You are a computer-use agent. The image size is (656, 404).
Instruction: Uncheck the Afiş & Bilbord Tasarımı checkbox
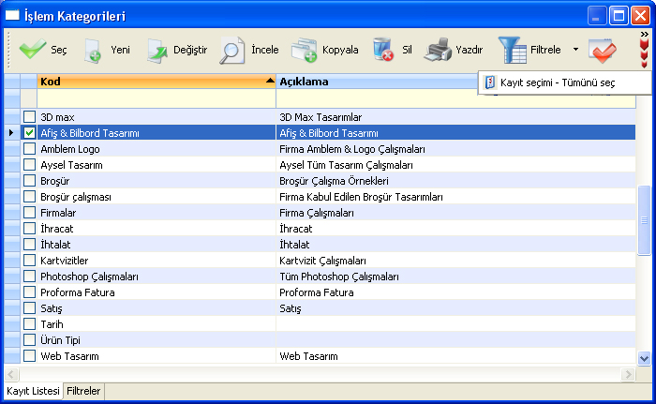[29, 133]
